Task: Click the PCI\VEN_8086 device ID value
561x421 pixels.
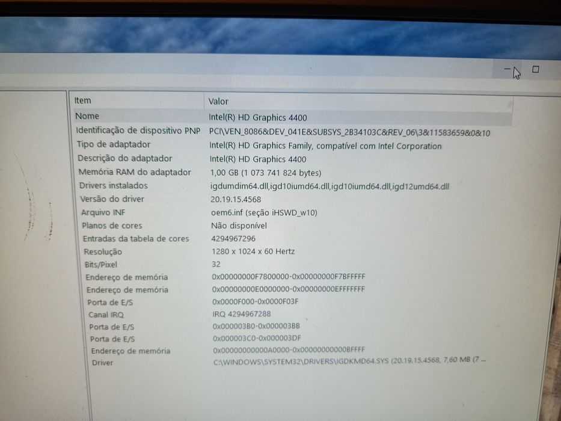Action: point(349,132)
